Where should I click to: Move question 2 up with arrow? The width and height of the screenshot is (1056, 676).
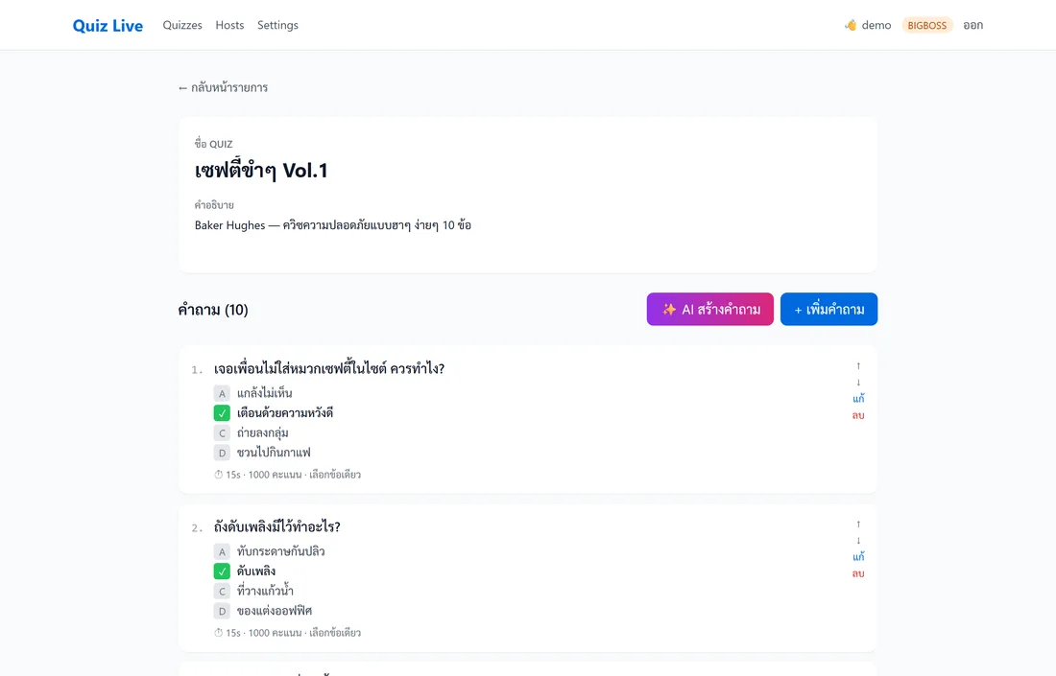pyautogui.click(x=858, y=524)
